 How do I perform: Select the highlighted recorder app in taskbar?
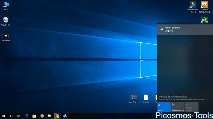point(57,116)
